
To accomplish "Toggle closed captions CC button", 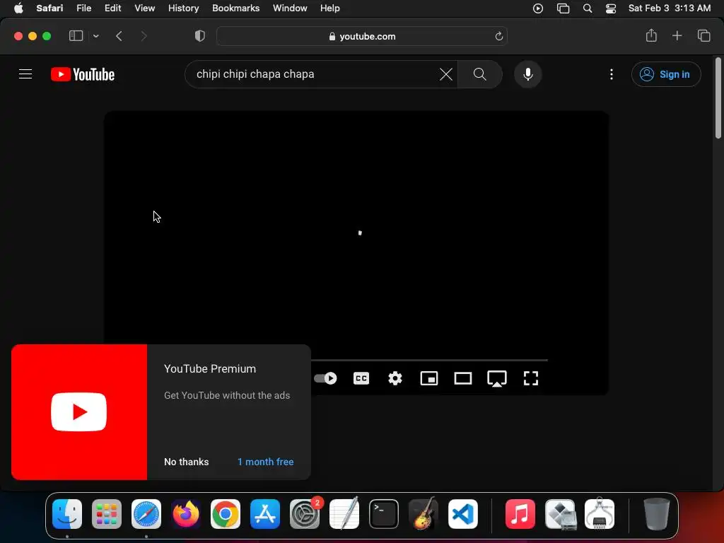I will (x=361, y=378).
